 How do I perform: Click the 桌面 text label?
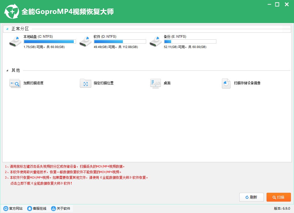pos(167,83)
